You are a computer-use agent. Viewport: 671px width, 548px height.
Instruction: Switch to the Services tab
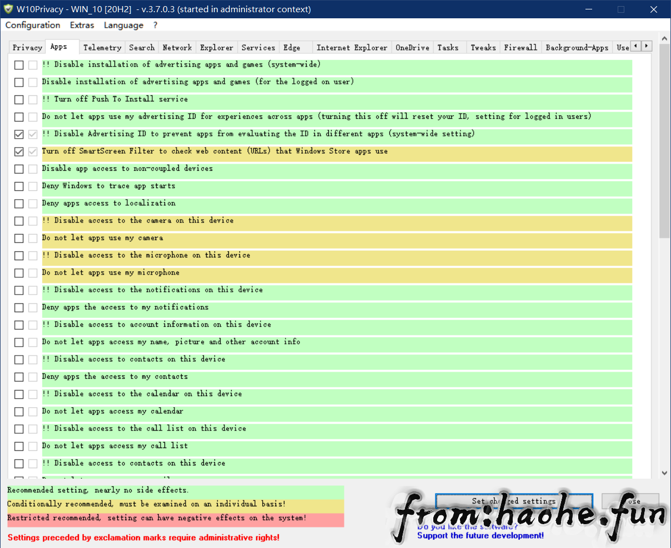tap(258, 48)
